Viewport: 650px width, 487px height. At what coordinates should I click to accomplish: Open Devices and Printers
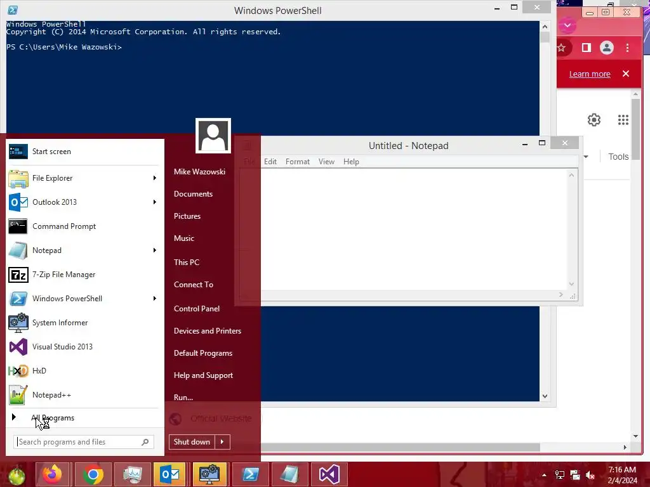tap(208, 331)
